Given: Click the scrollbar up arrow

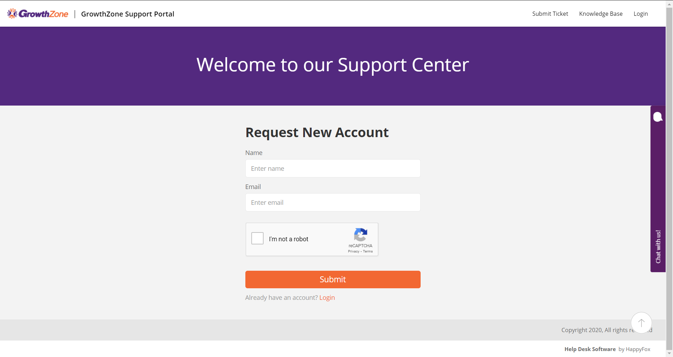Looking at the screenshot, I should pyautogui.click(x=669, y=4).
